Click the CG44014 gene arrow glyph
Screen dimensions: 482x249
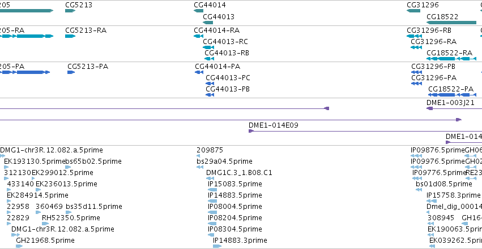[x=199, y=11]
